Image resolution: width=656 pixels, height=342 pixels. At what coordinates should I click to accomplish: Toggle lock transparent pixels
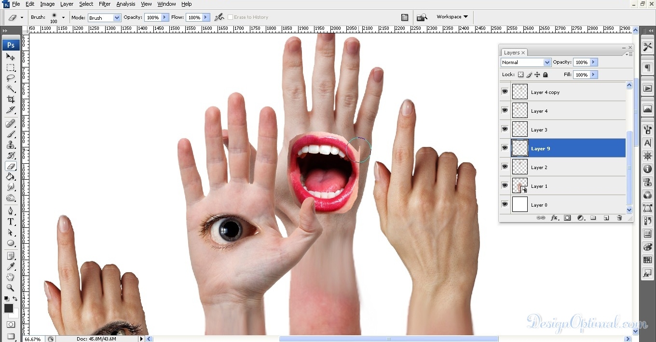click(520, 75)
